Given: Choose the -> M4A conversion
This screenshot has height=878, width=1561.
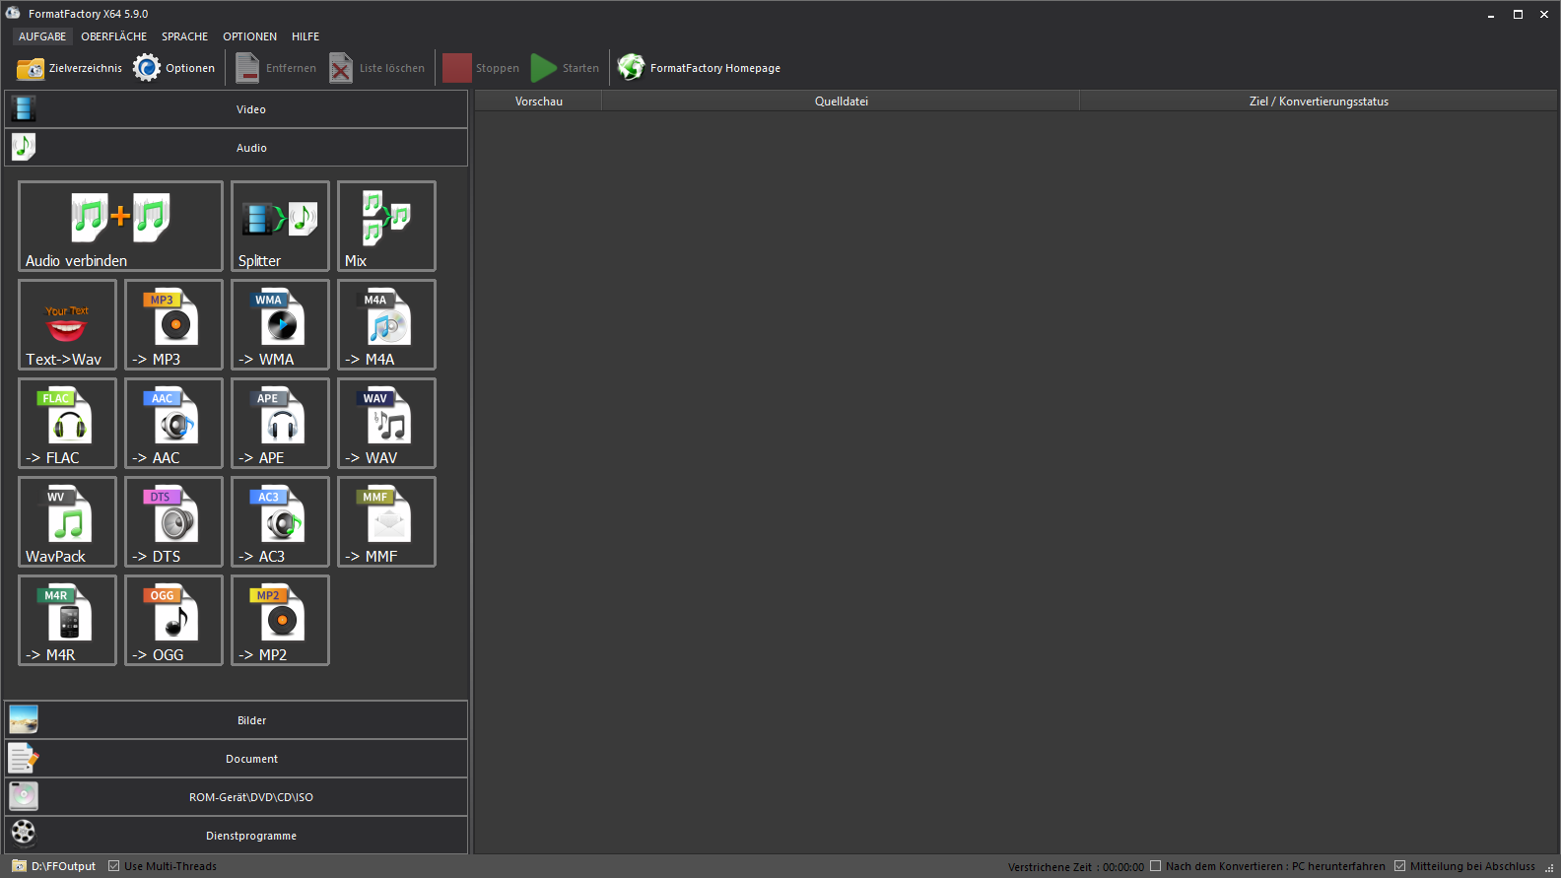Looking at the screenshot, I should [x=386, y=324].
